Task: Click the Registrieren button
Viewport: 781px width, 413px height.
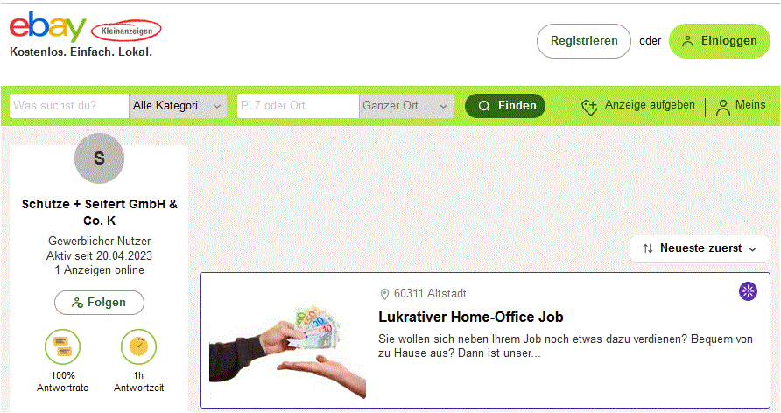Action: [x=584, y=41]
